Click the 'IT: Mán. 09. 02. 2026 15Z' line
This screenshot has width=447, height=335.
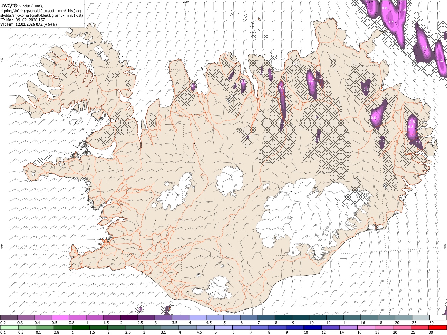click(23, 20)
